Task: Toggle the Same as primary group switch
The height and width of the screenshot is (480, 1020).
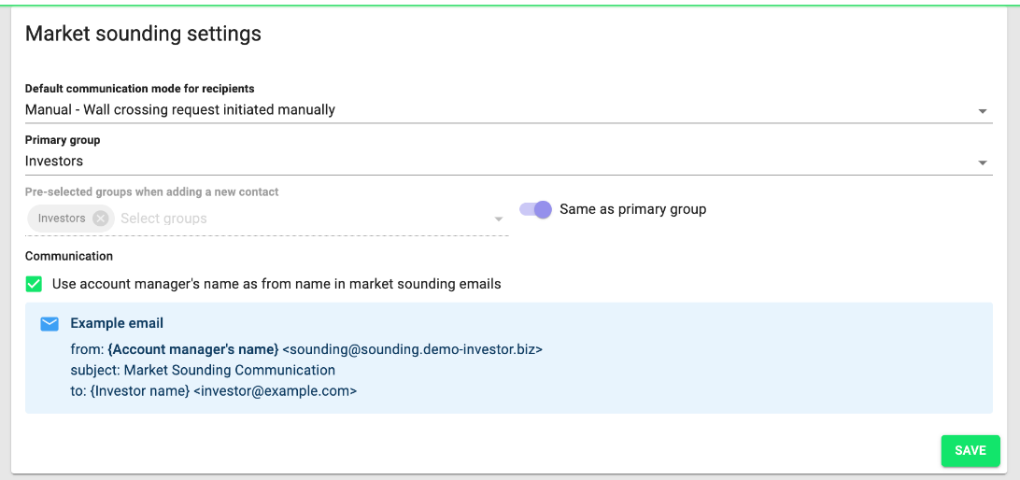Action: [535, 209]
